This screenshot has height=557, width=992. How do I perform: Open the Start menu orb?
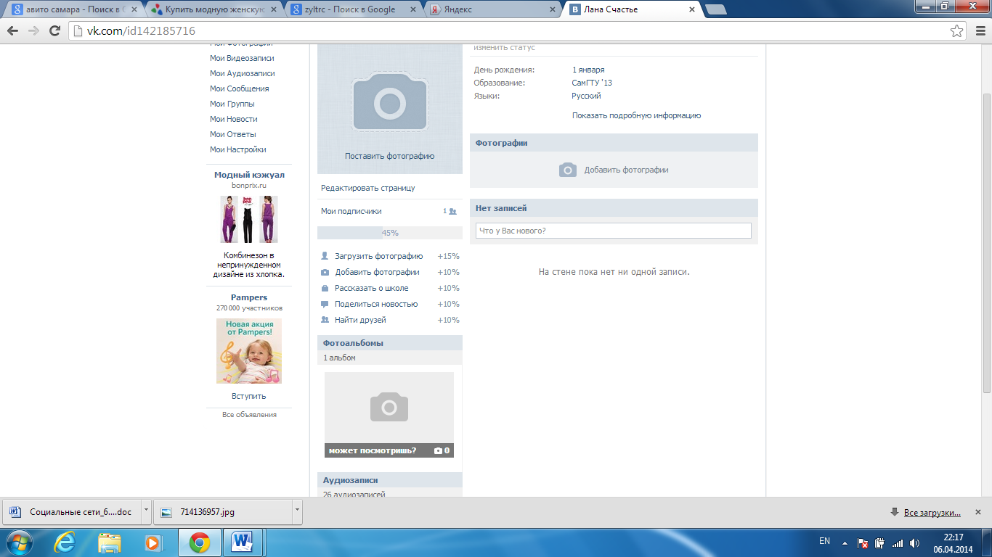pyautogui.click(x=19, y=542)
